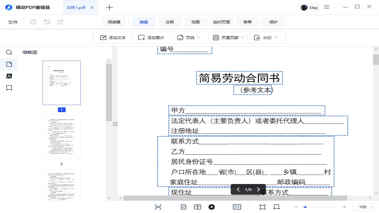
Task: Click the 1:1 actual size icon
Action: pos(237,207)
